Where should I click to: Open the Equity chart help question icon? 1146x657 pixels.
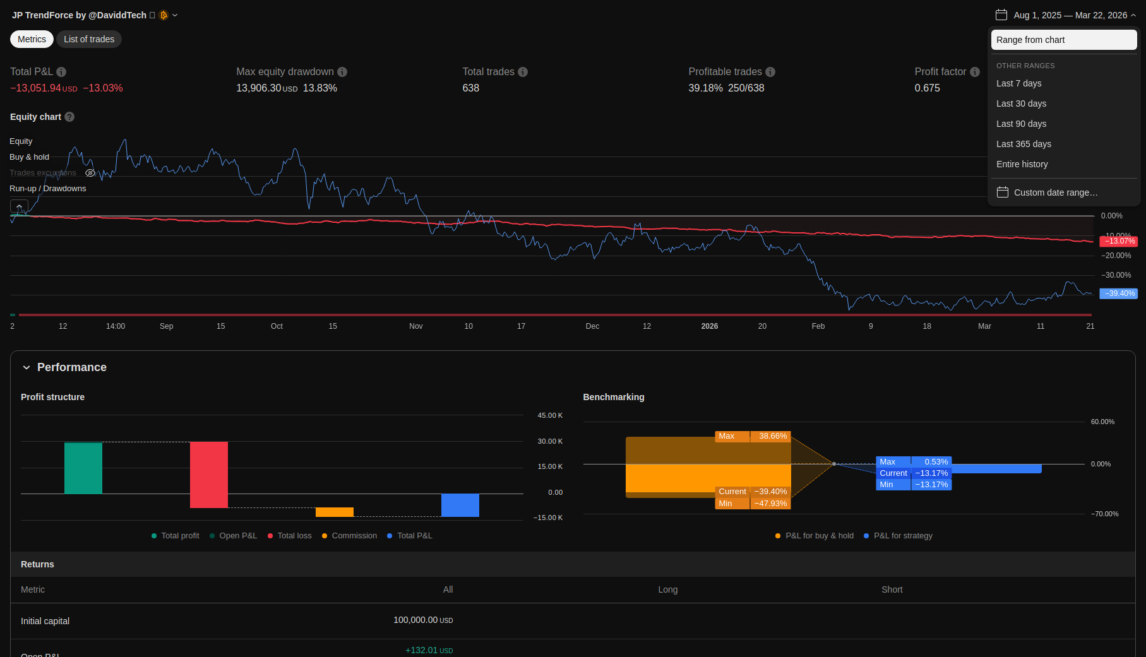coord(69,117)
